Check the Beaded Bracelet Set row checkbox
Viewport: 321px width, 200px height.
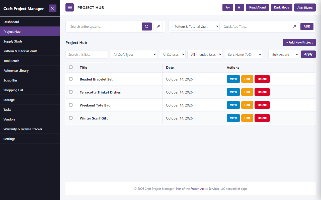[x=71, y=79]
